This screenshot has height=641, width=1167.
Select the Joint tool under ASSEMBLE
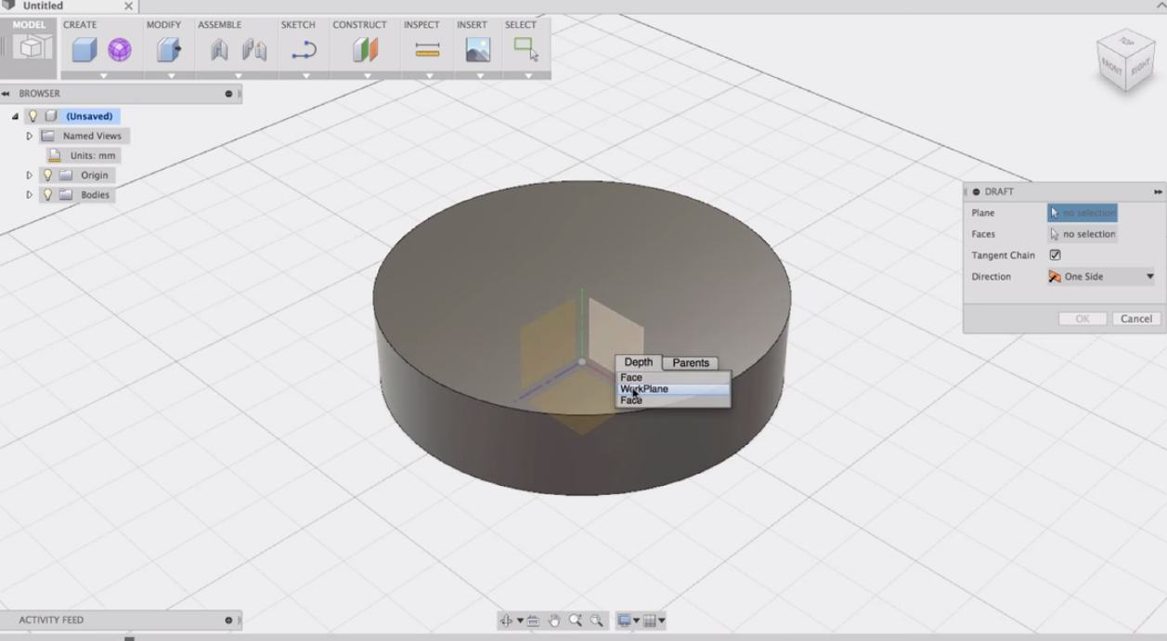click(218, 51)
